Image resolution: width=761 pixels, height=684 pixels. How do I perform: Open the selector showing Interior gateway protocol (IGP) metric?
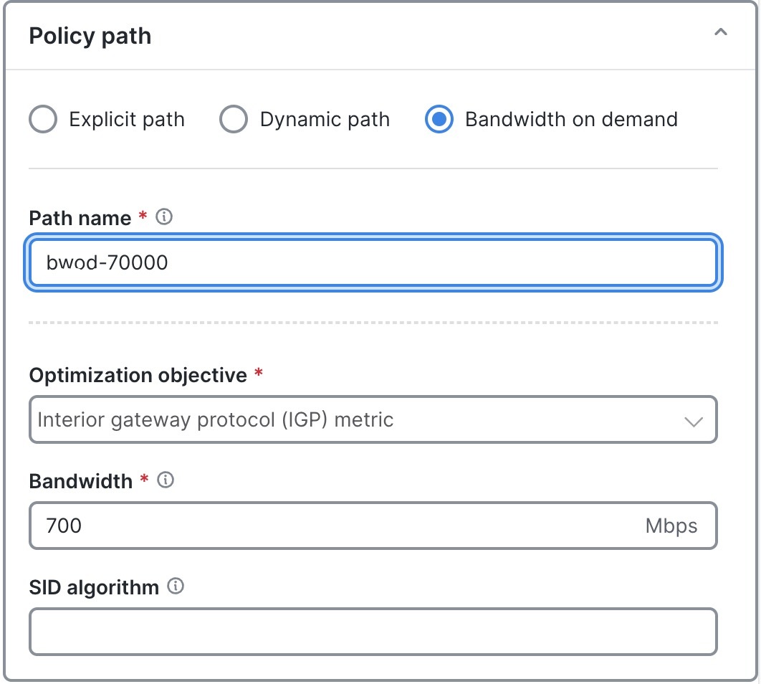click(373, 419)
